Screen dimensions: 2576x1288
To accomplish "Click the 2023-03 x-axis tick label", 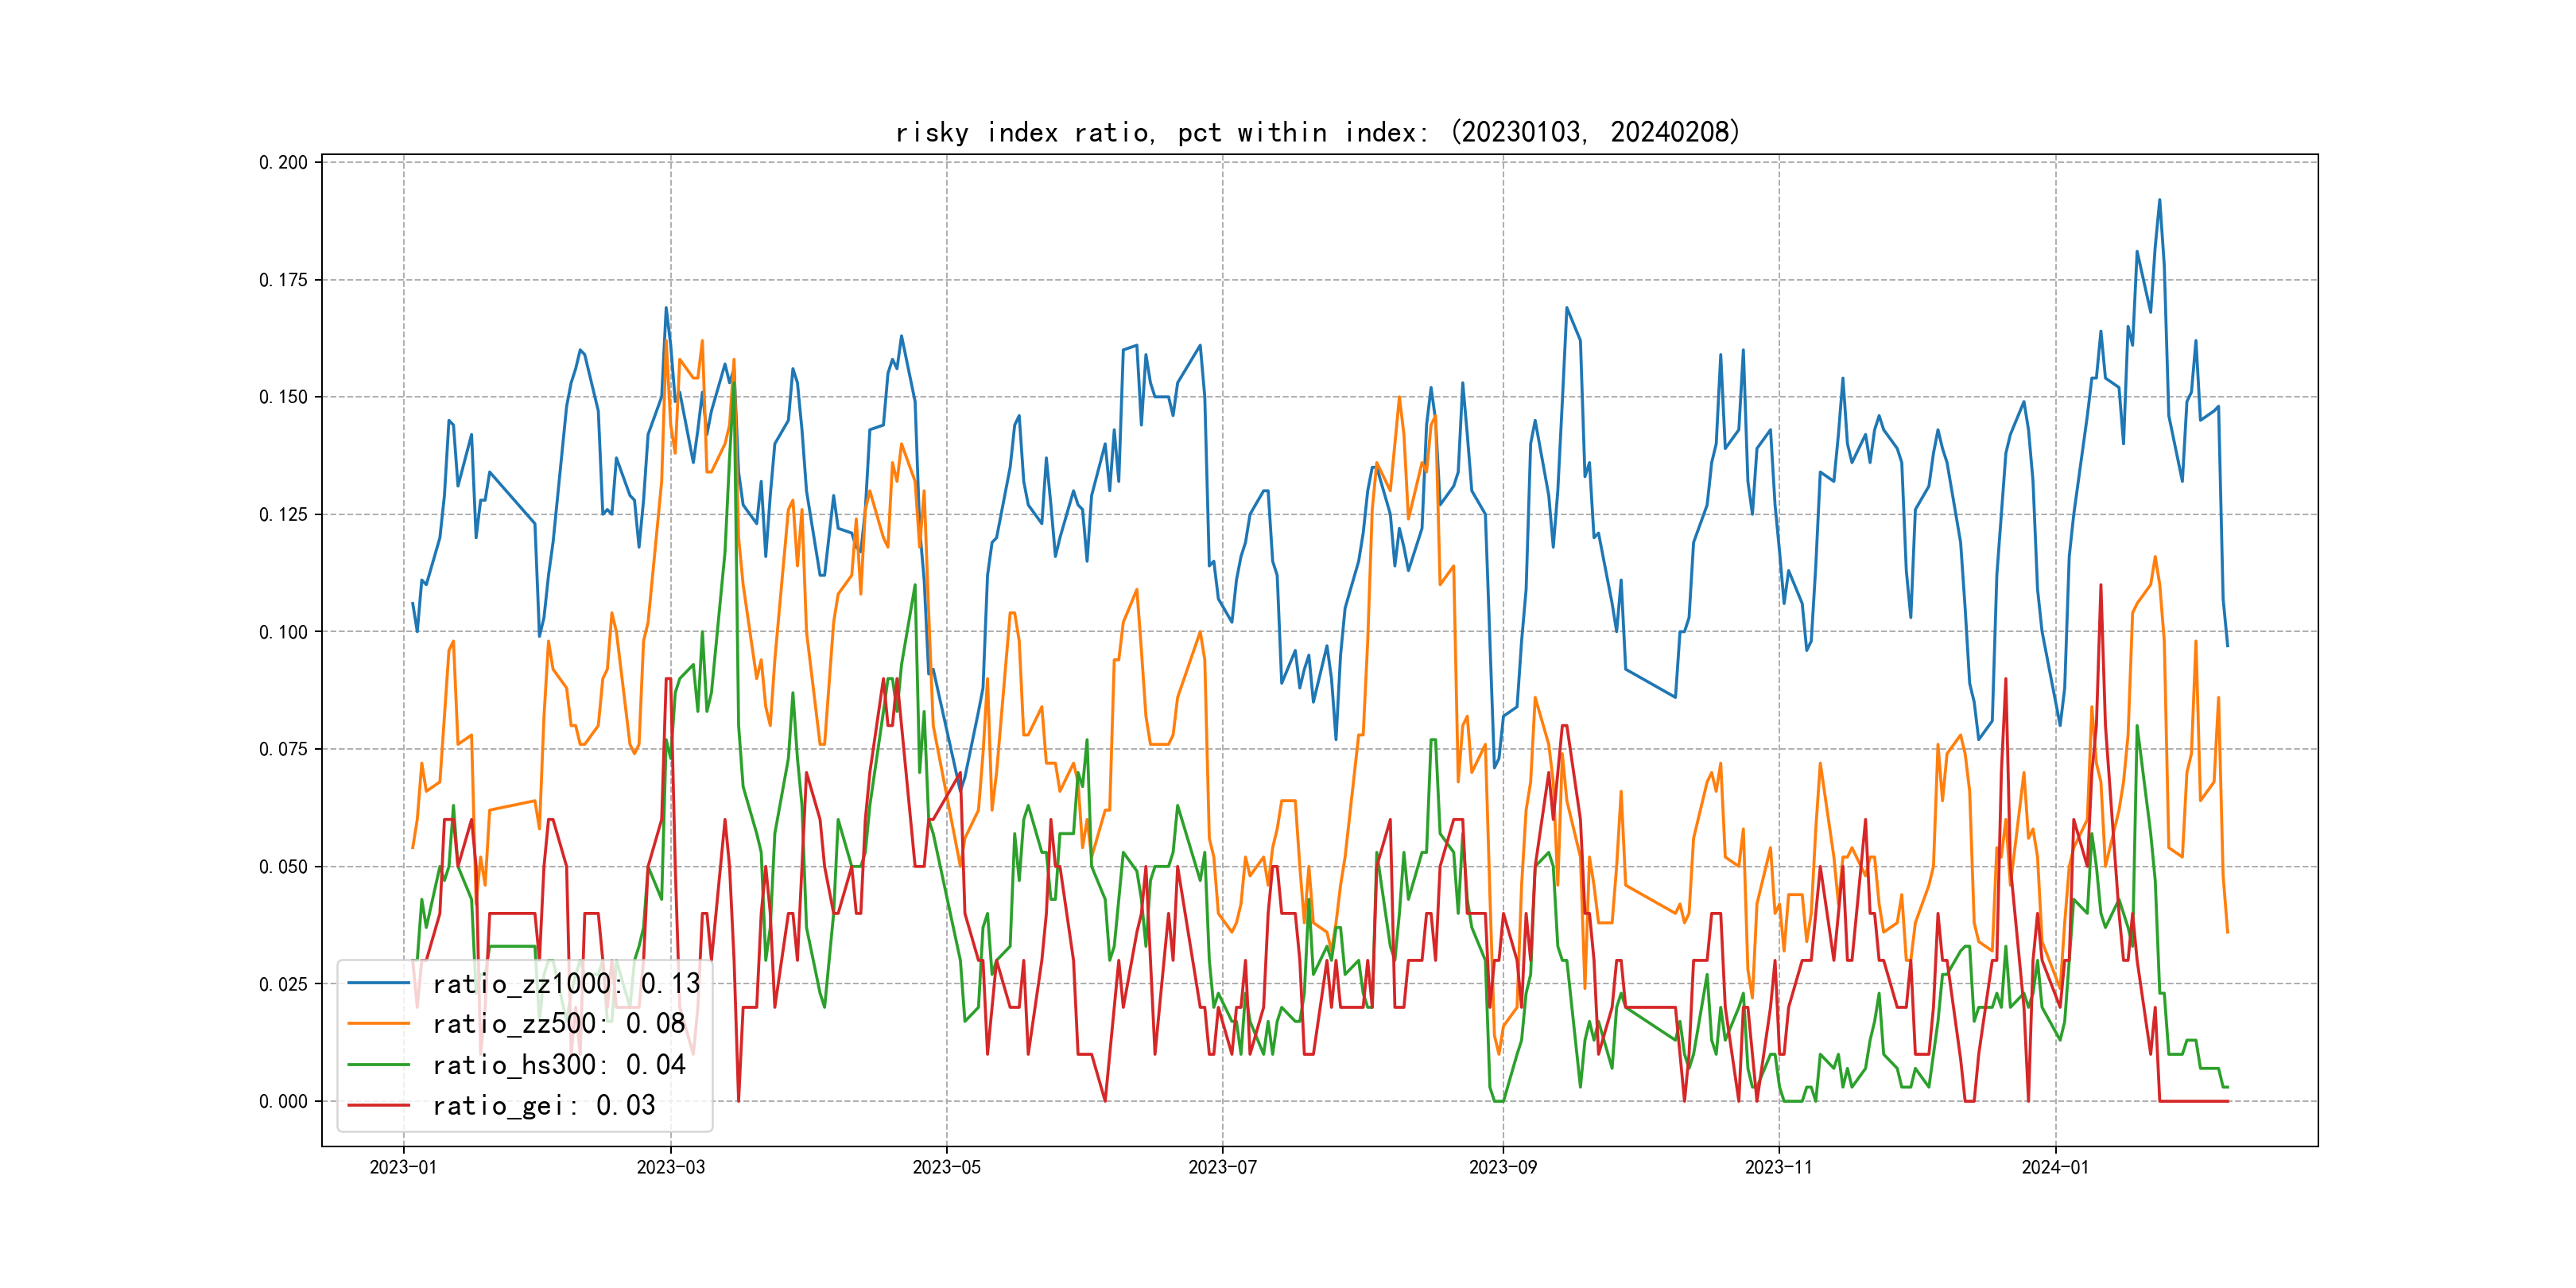I will (x=670, y=1167).
